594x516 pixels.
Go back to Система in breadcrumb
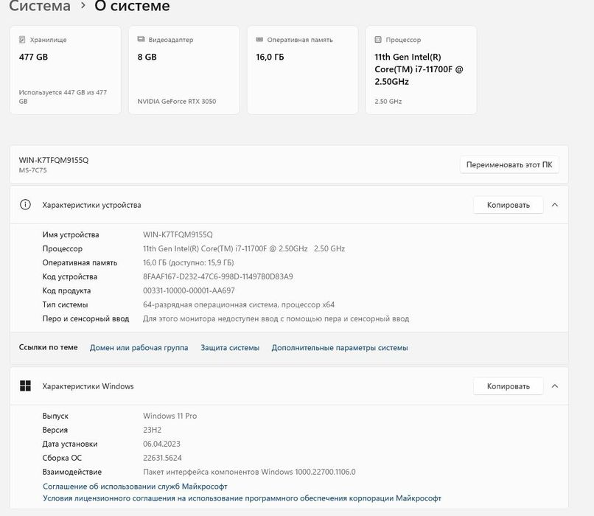point(40,7)
